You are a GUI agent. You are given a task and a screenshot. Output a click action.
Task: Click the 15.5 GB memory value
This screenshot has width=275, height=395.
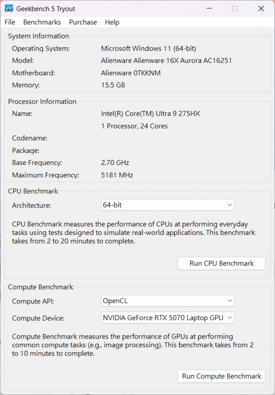[113, 85]
